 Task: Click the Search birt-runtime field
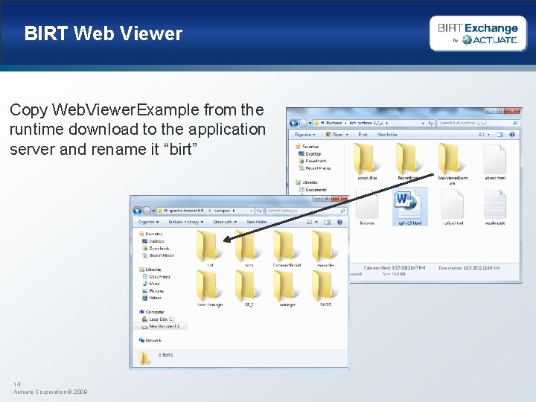[x=478, y=123]
